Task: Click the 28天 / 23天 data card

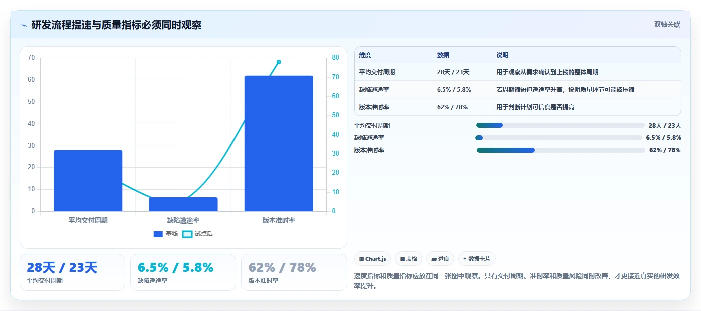Action: click(72, 272)
